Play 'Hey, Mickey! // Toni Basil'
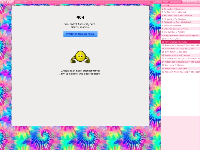This screenshot has height=150, width=200. 180,52
